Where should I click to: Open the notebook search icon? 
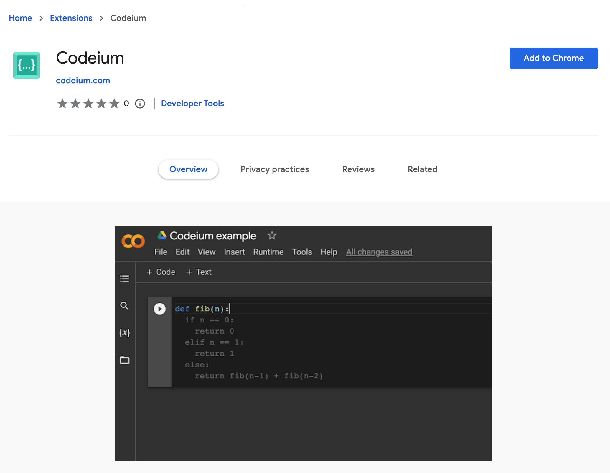tap(125, 306)
